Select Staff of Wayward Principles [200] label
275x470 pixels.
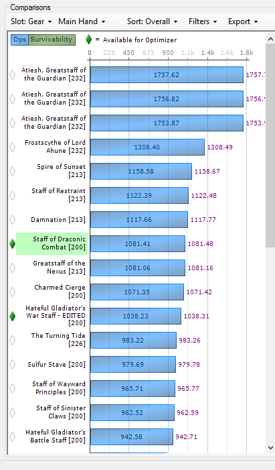click(59, 388)
